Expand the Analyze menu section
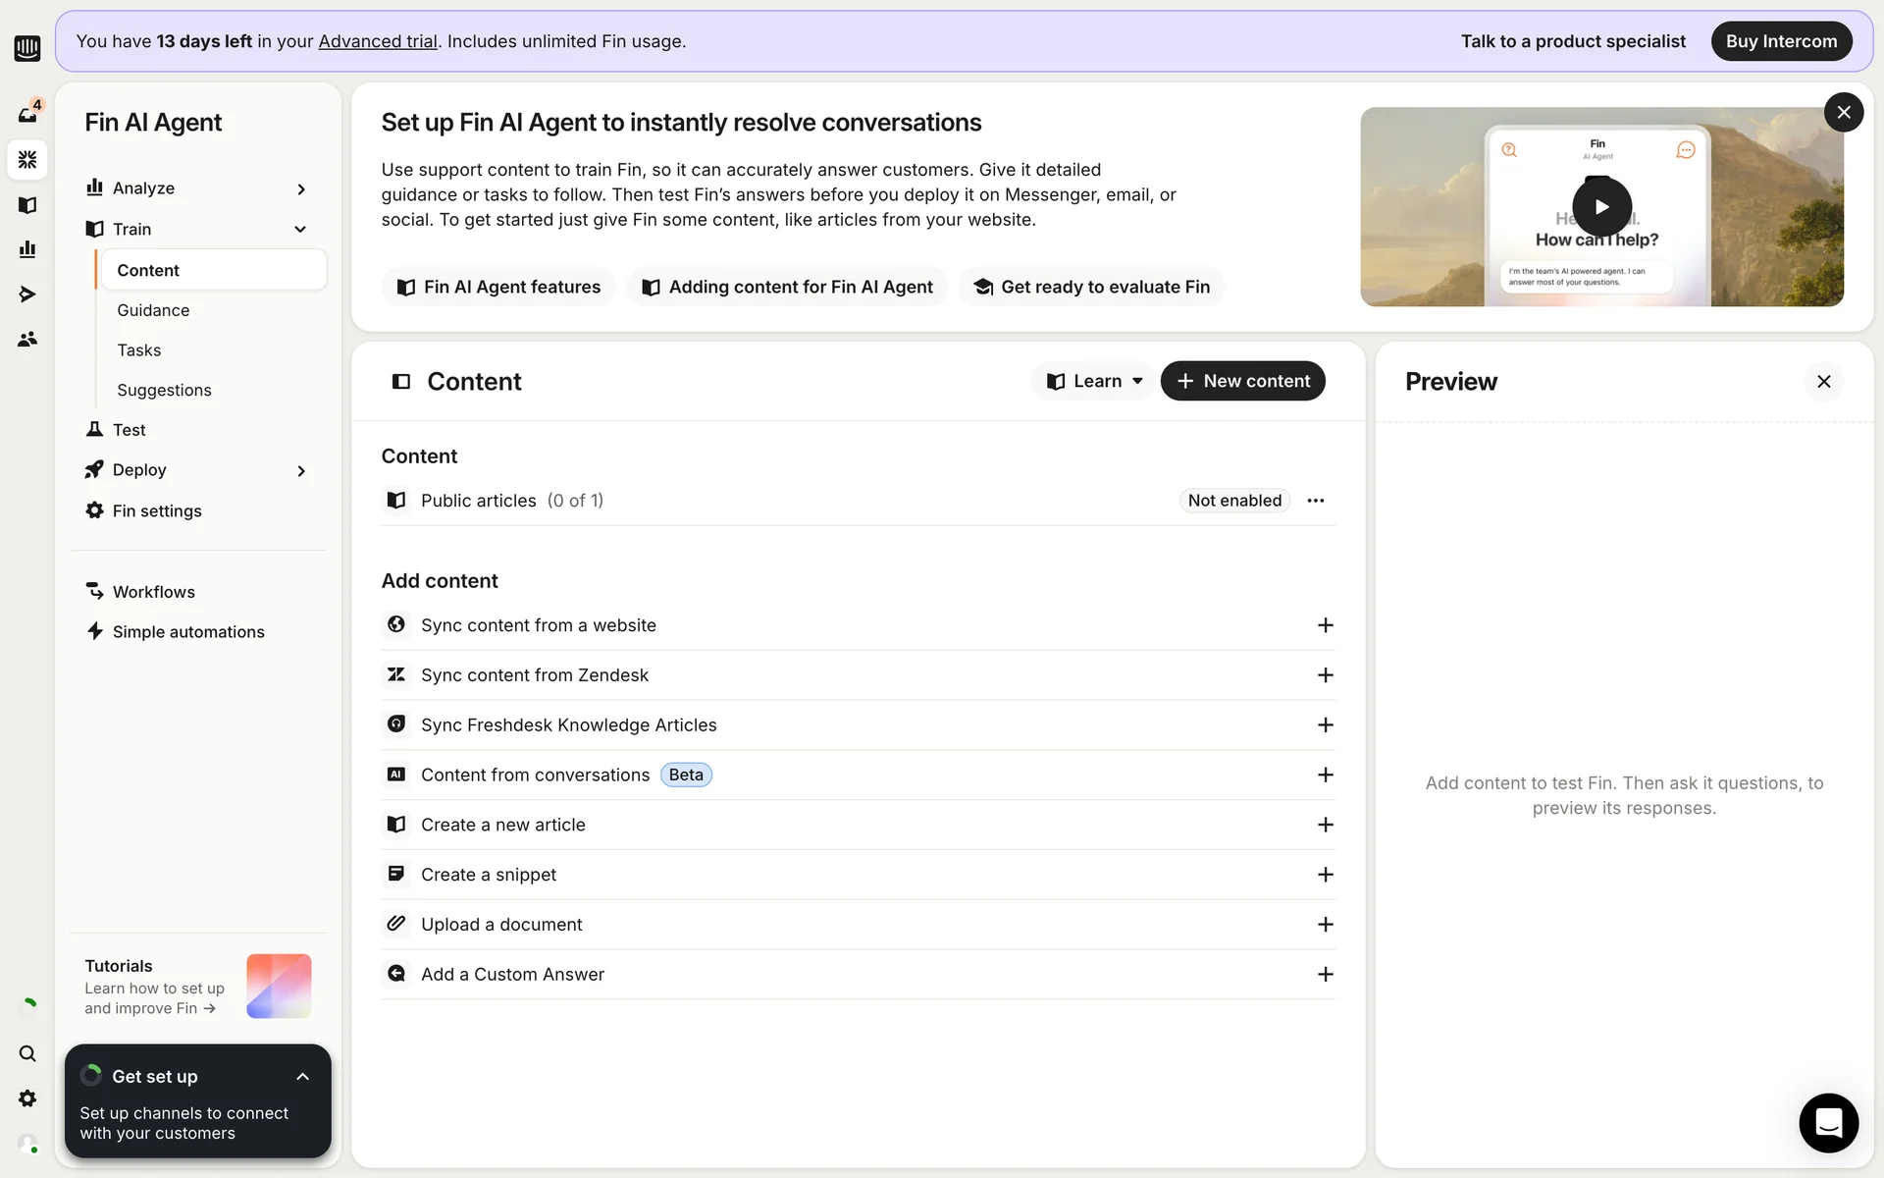 coord(301,188)
